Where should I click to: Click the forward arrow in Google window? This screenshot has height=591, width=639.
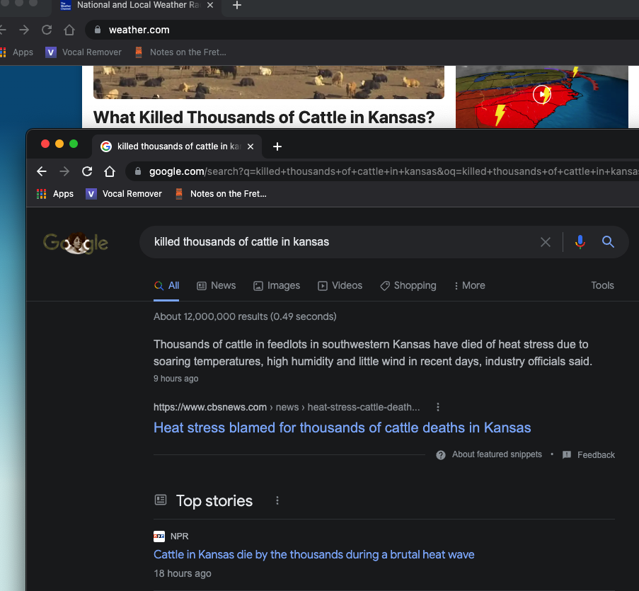coord(64,171)
